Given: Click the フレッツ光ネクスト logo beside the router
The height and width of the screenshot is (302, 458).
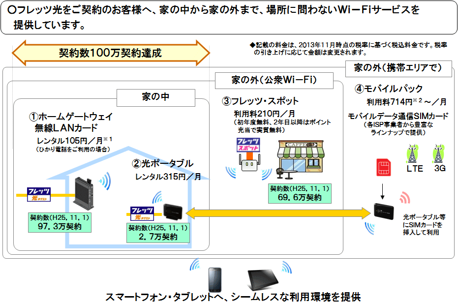Looking at the screenshot, I should pos(38,194).
